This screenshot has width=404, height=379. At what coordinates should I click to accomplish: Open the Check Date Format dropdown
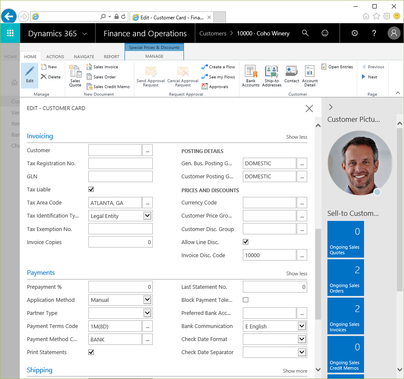302,339
